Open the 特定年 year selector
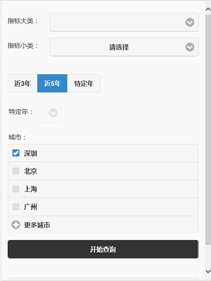211x281 pixels. click(x=49, y=113)
